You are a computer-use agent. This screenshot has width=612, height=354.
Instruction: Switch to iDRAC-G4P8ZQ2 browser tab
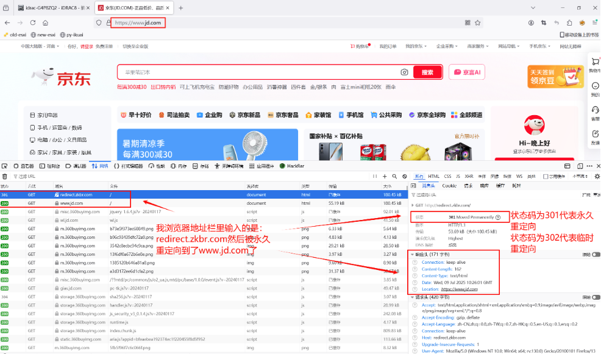pos(53,8)
